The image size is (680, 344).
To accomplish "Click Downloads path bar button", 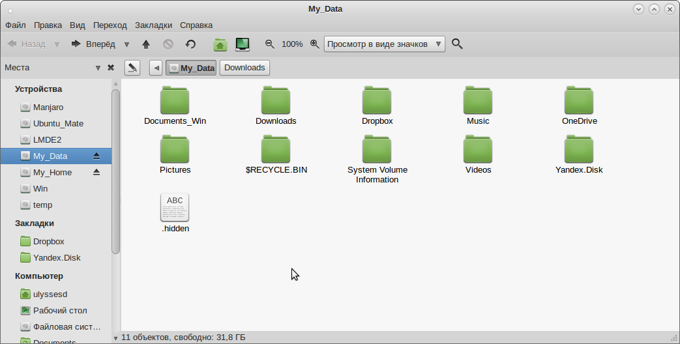I will (x=244, y=68).
